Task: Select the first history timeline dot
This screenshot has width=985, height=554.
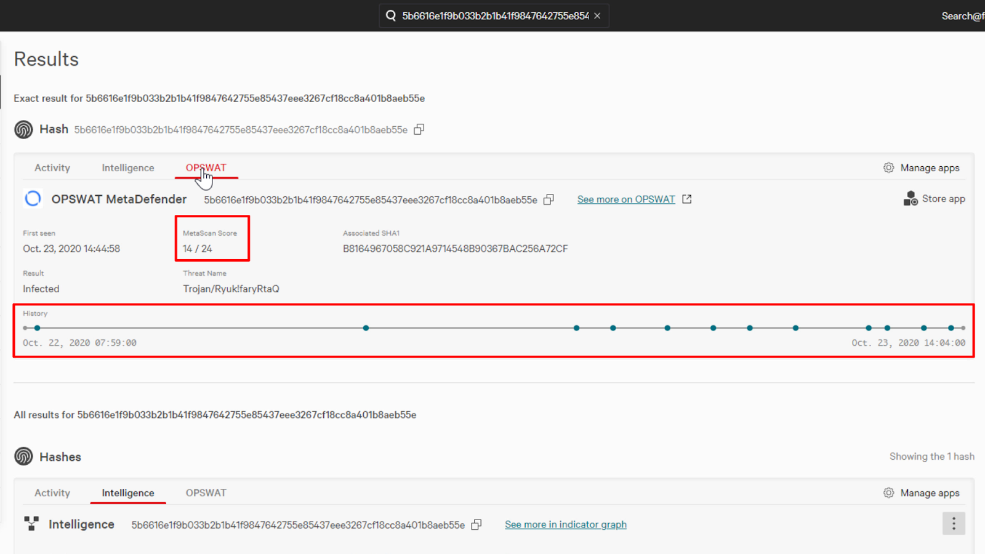Action: coord(38,328)
